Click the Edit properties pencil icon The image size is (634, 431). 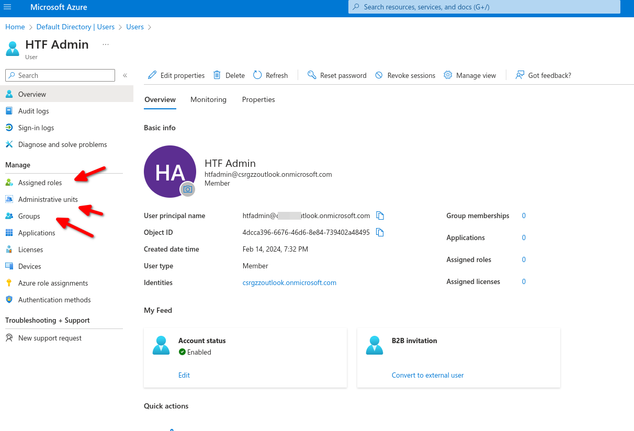[152, 75]
